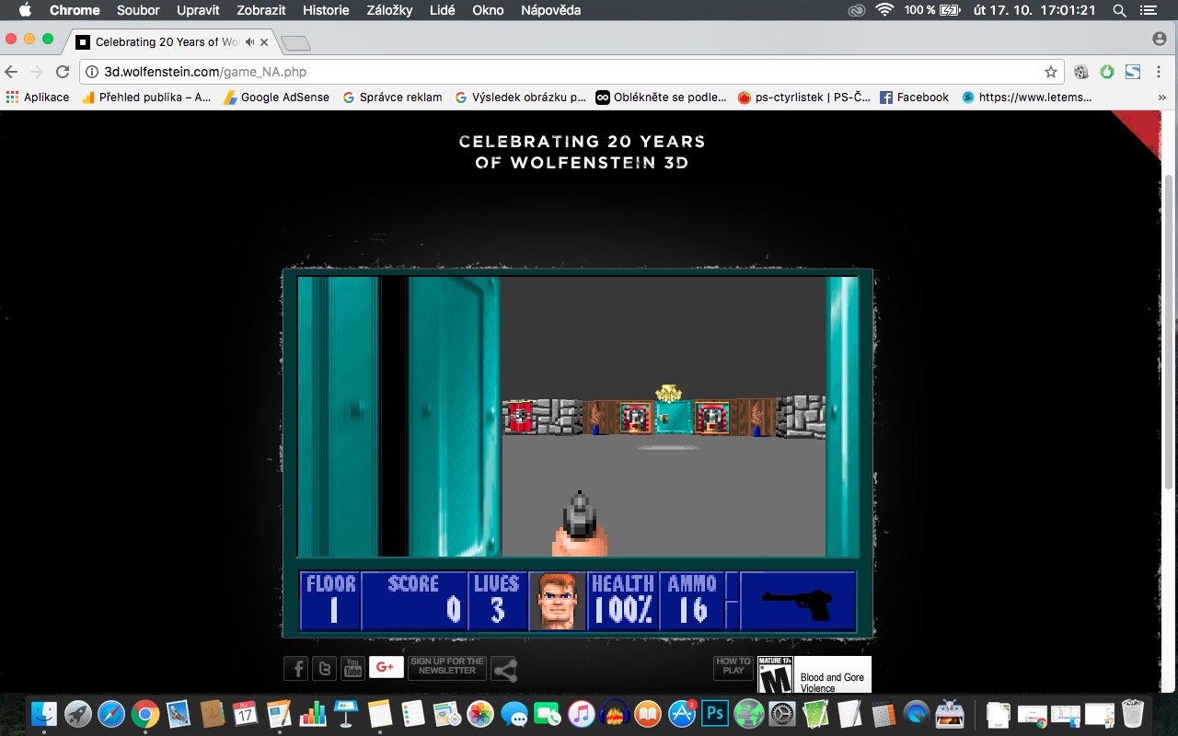Open the Apple menu
1178x736 pixels.
(25, 10)
